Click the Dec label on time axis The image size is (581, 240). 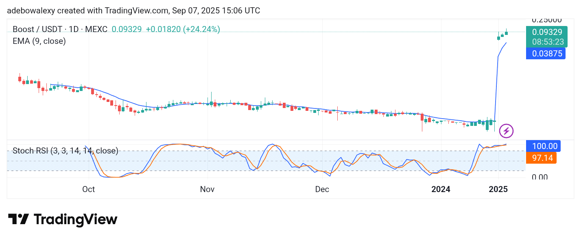pyautogui.click(x=322, y=189)
